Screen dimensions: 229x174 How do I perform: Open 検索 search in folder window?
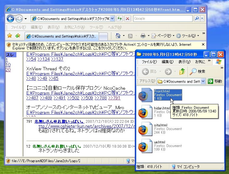197,72
